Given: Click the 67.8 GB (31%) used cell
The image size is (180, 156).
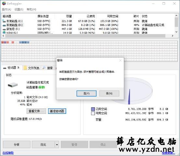Looking at the screenshot, I should [87, 21].
